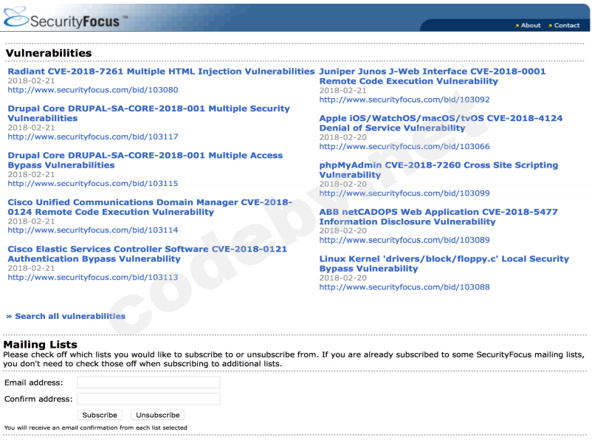Follow the bid/103066 URL link
This screenshot has height=440, width=592.
[x=405, y=146]
